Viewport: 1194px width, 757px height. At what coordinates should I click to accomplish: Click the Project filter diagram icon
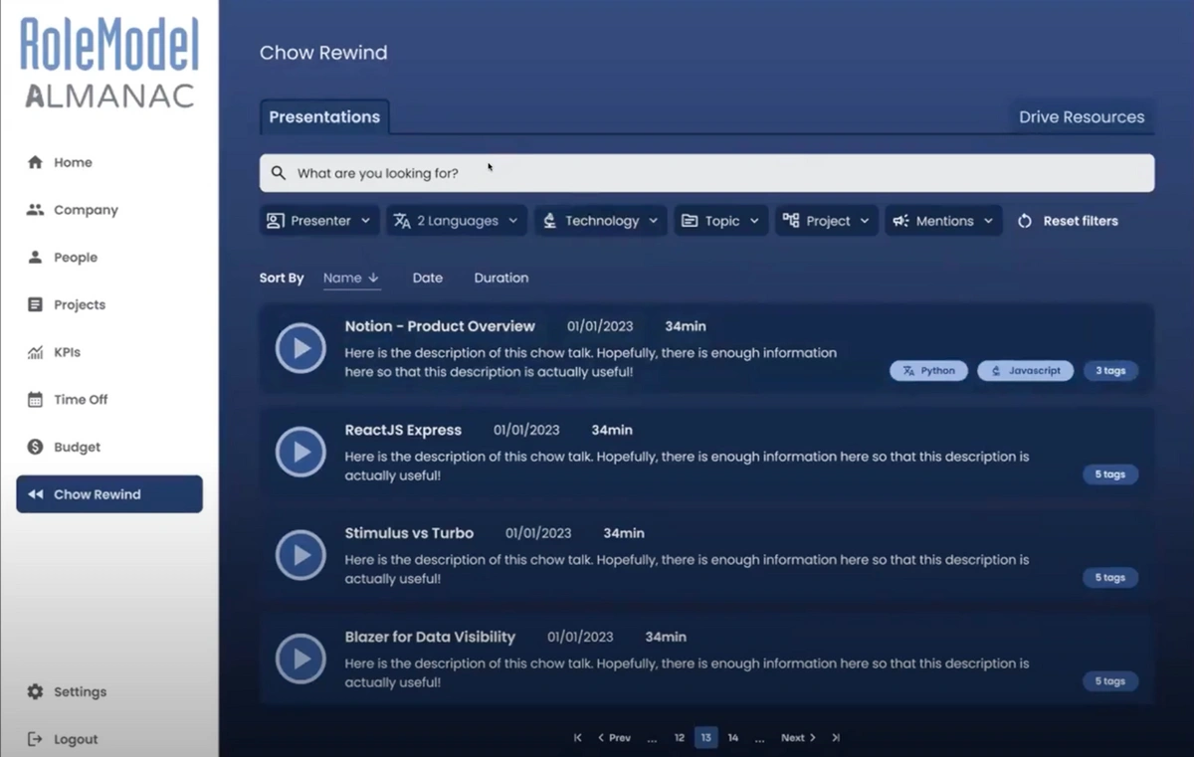[x=790, y=221]
